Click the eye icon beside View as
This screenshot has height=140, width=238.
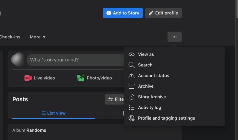pyautogui.click(x=132, y=54)
